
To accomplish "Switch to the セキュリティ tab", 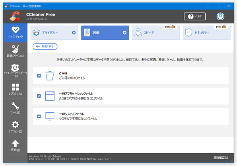I will point(207,33).
